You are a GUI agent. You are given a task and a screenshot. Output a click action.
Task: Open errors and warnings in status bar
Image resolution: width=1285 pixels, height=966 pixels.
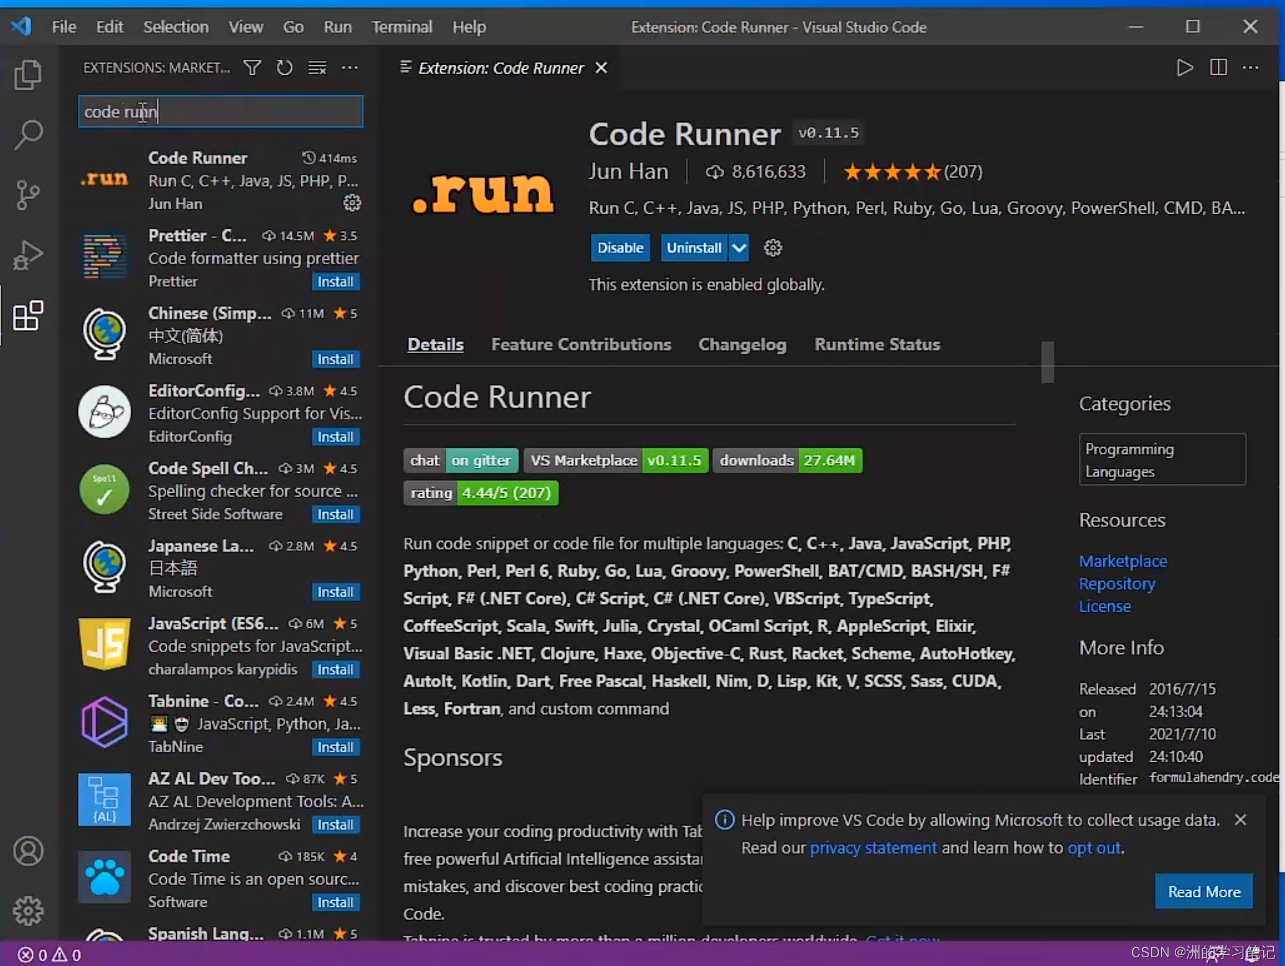49,954
